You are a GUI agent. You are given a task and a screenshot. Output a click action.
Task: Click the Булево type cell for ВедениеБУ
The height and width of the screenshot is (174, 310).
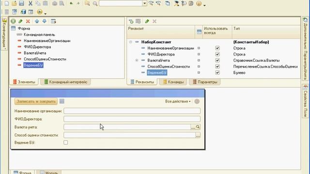point(239,72)
